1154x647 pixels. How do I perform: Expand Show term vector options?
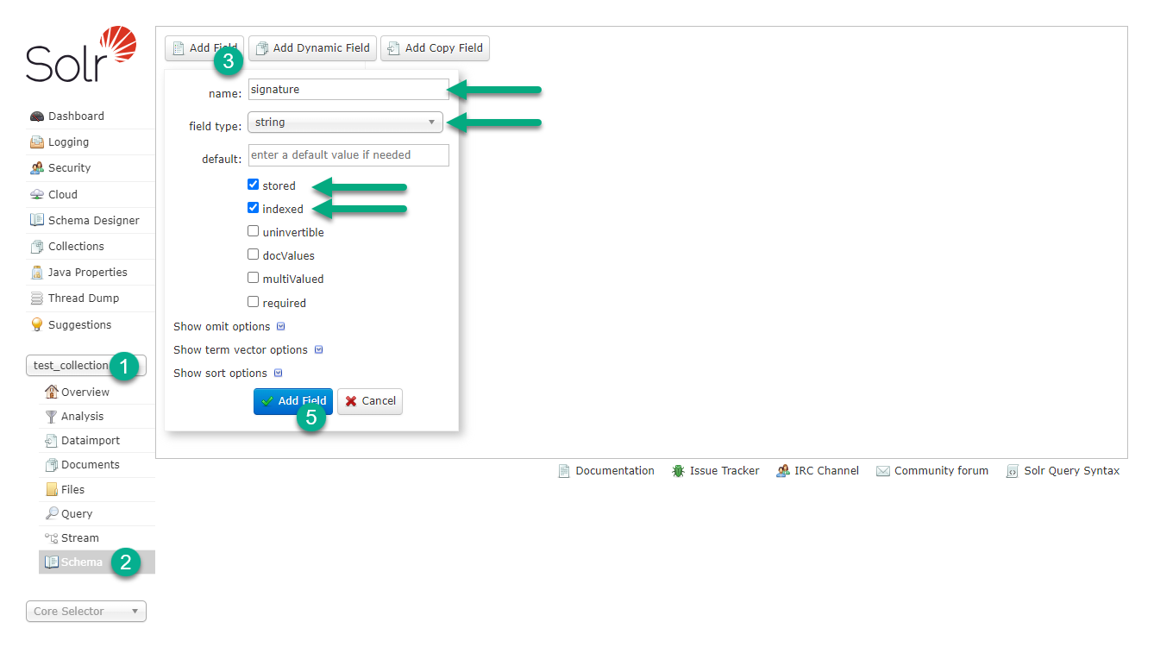pos(248,349)
